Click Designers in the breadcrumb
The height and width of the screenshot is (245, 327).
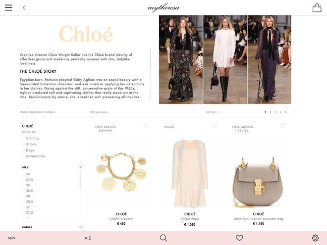click(37, 112)
